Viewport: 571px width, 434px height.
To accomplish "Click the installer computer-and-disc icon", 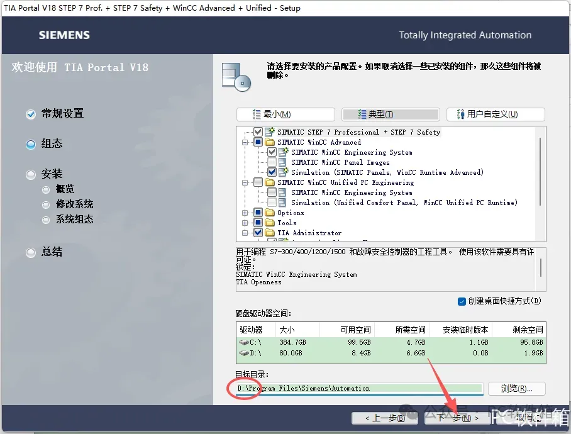I will [236, 77].
